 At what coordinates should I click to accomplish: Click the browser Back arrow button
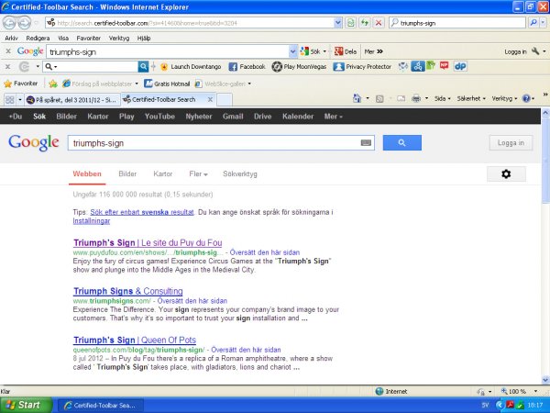9,23
